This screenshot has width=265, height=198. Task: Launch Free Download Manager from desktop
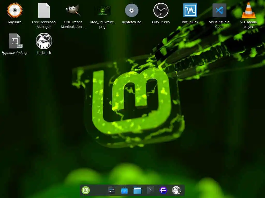coord(44,10)
